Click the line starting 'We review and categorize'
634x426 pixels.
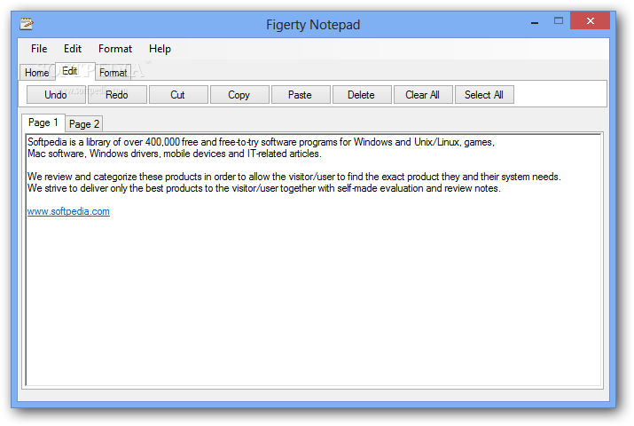294,177
